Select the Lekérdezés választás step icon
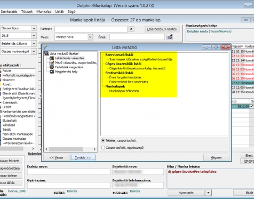Viewport: 254px width, 199px height. click(x=52, y=58)
